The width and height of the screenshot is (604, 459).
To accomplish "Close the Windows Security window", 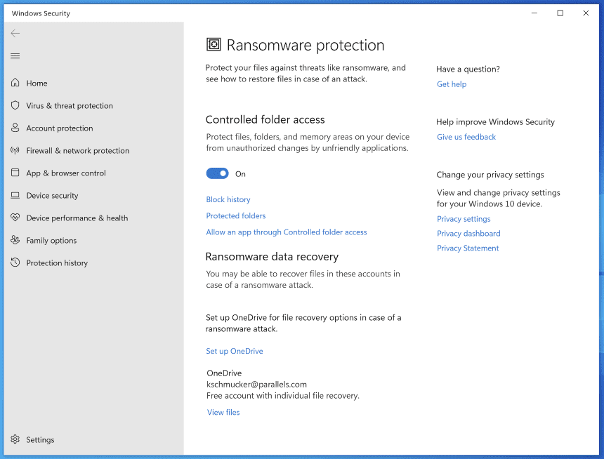I will pyautogui.click(x=586, y=13).
